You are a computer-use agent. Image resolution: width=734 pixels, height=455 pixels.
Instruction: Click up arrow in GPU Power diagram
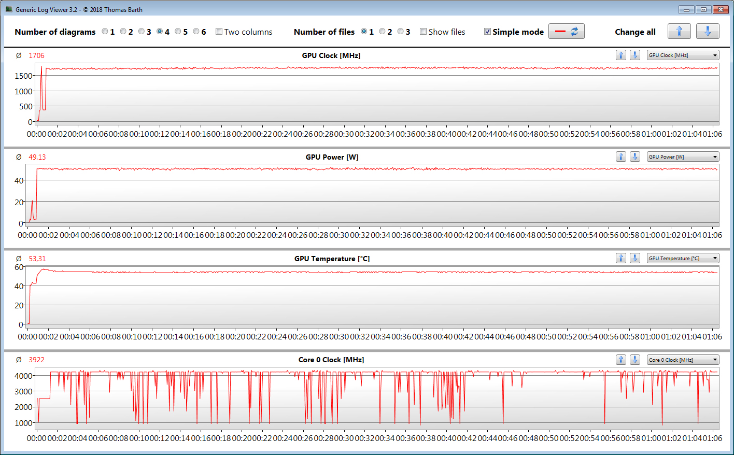point(621,157)
